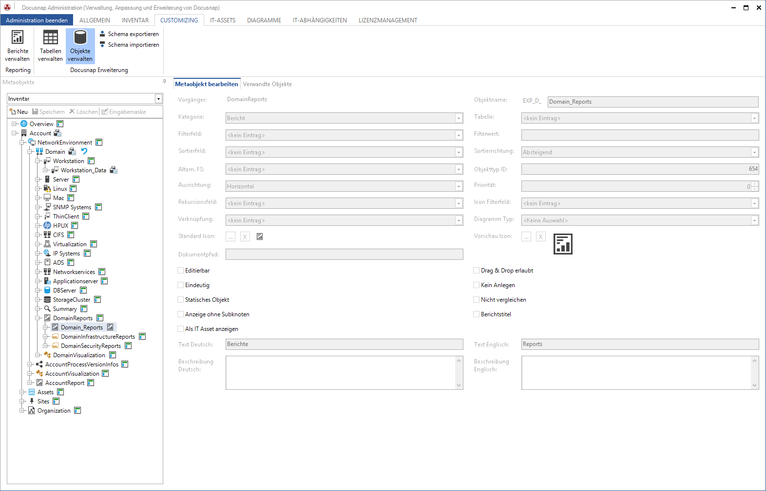The height and width of the screenshot is (491, 766).
Task: Click Schema importieren
Action: pyautogui.click(x=129, y=45)
